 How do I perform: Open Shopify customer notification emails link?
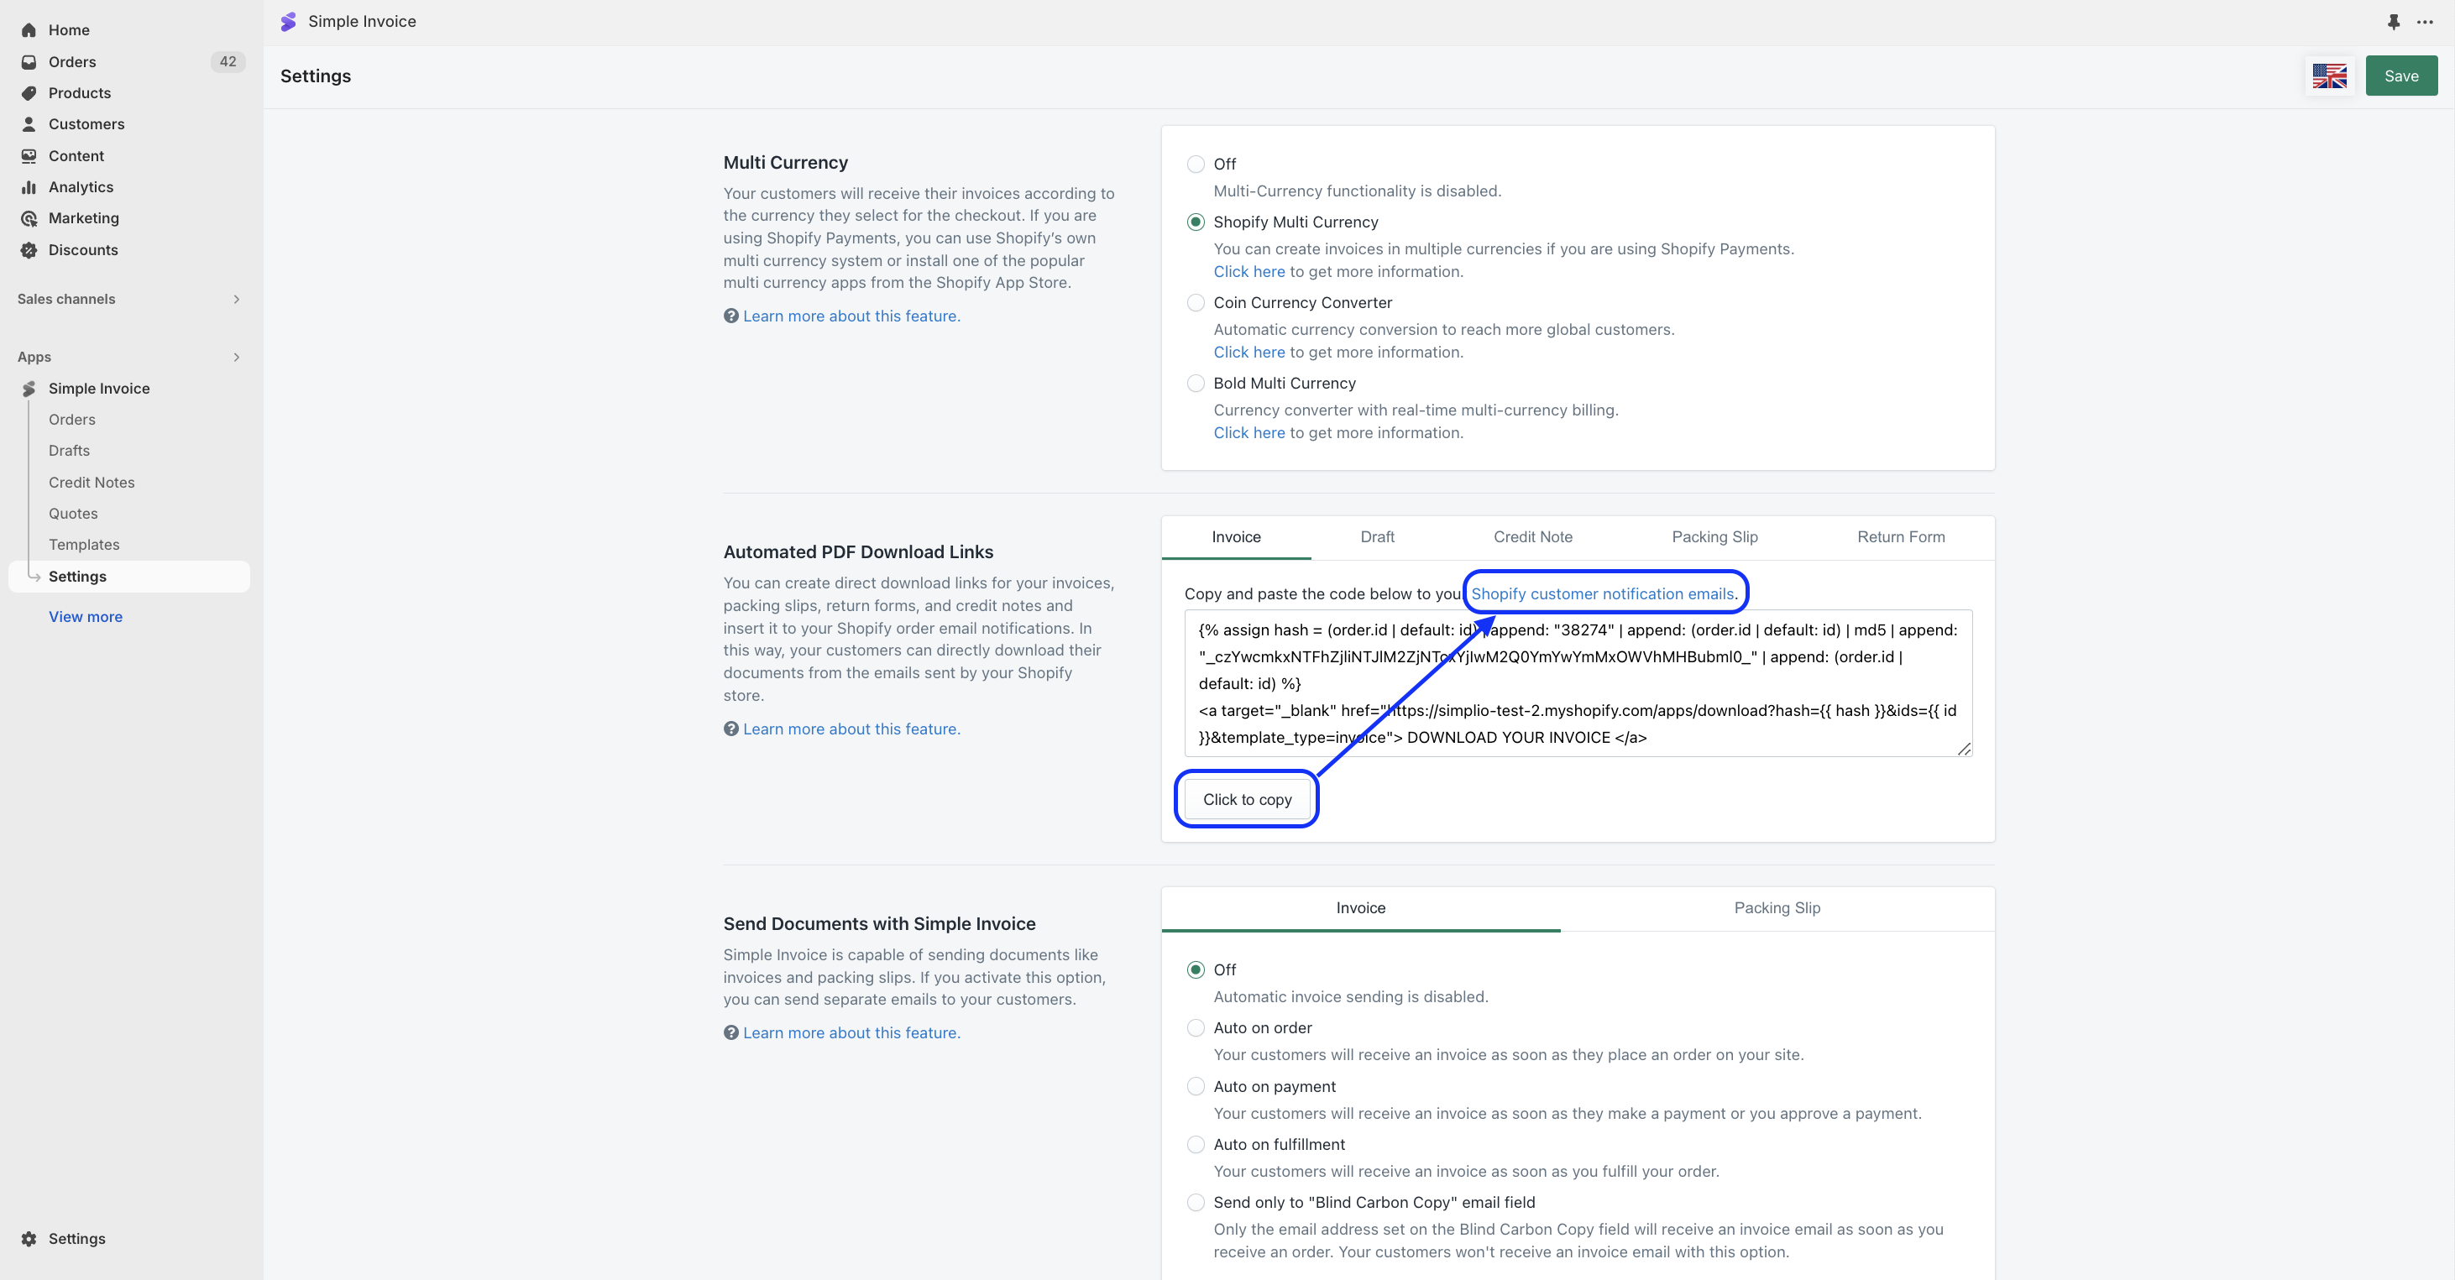pyautogui.click(x=1602, y=594)
